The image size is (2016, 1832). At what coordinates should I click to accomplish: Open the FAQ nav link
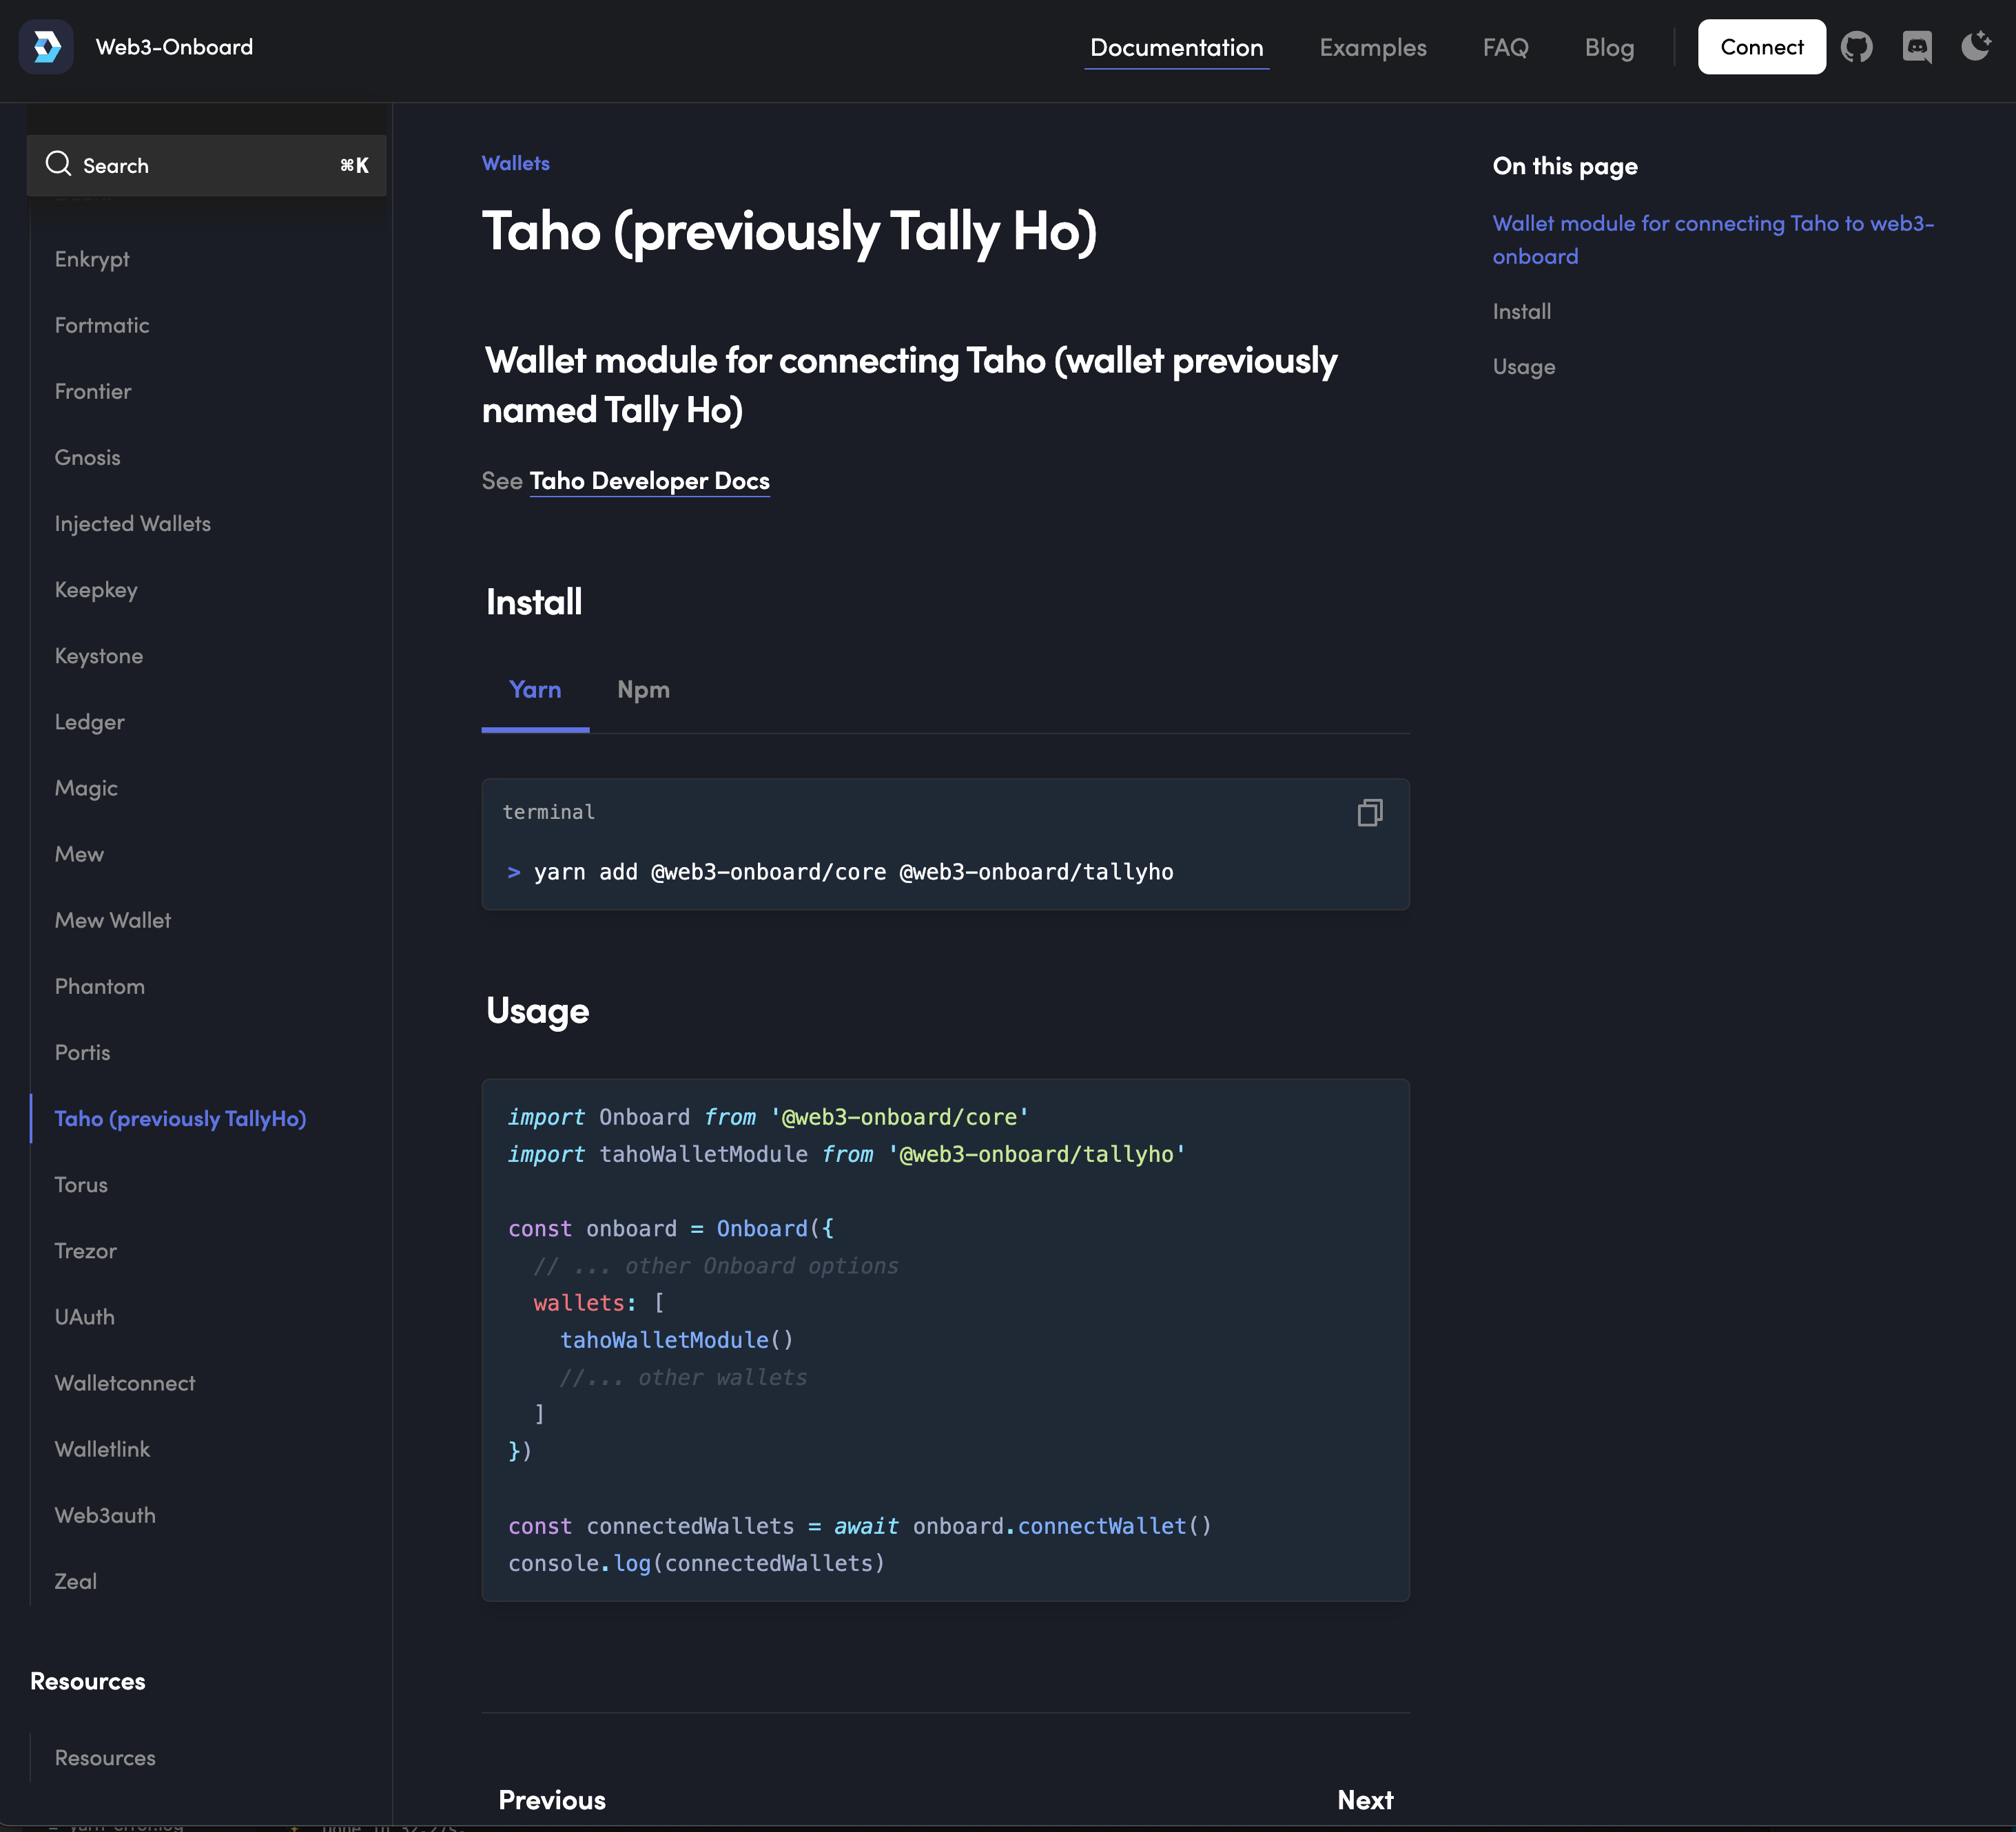coord(1505,47)
